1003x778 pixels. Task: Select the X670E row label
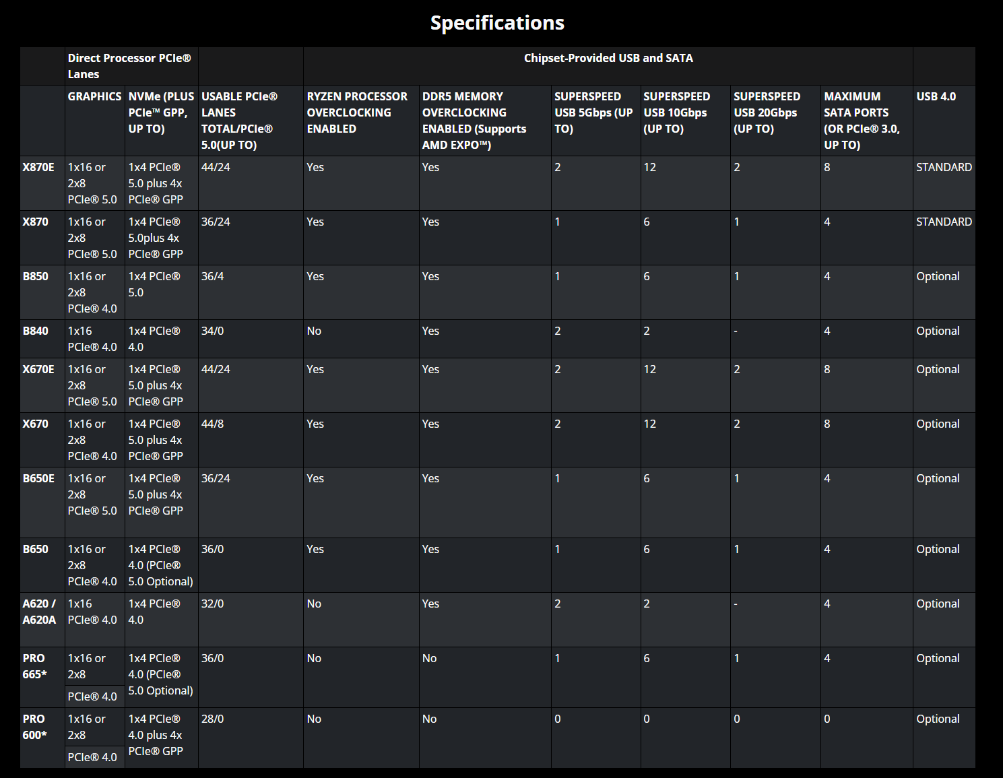(x=38, y=369)
